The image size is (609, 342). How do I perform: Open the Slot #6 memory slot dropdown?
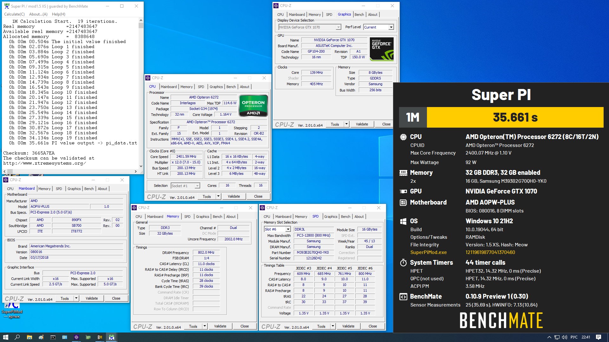pos(278,229)
